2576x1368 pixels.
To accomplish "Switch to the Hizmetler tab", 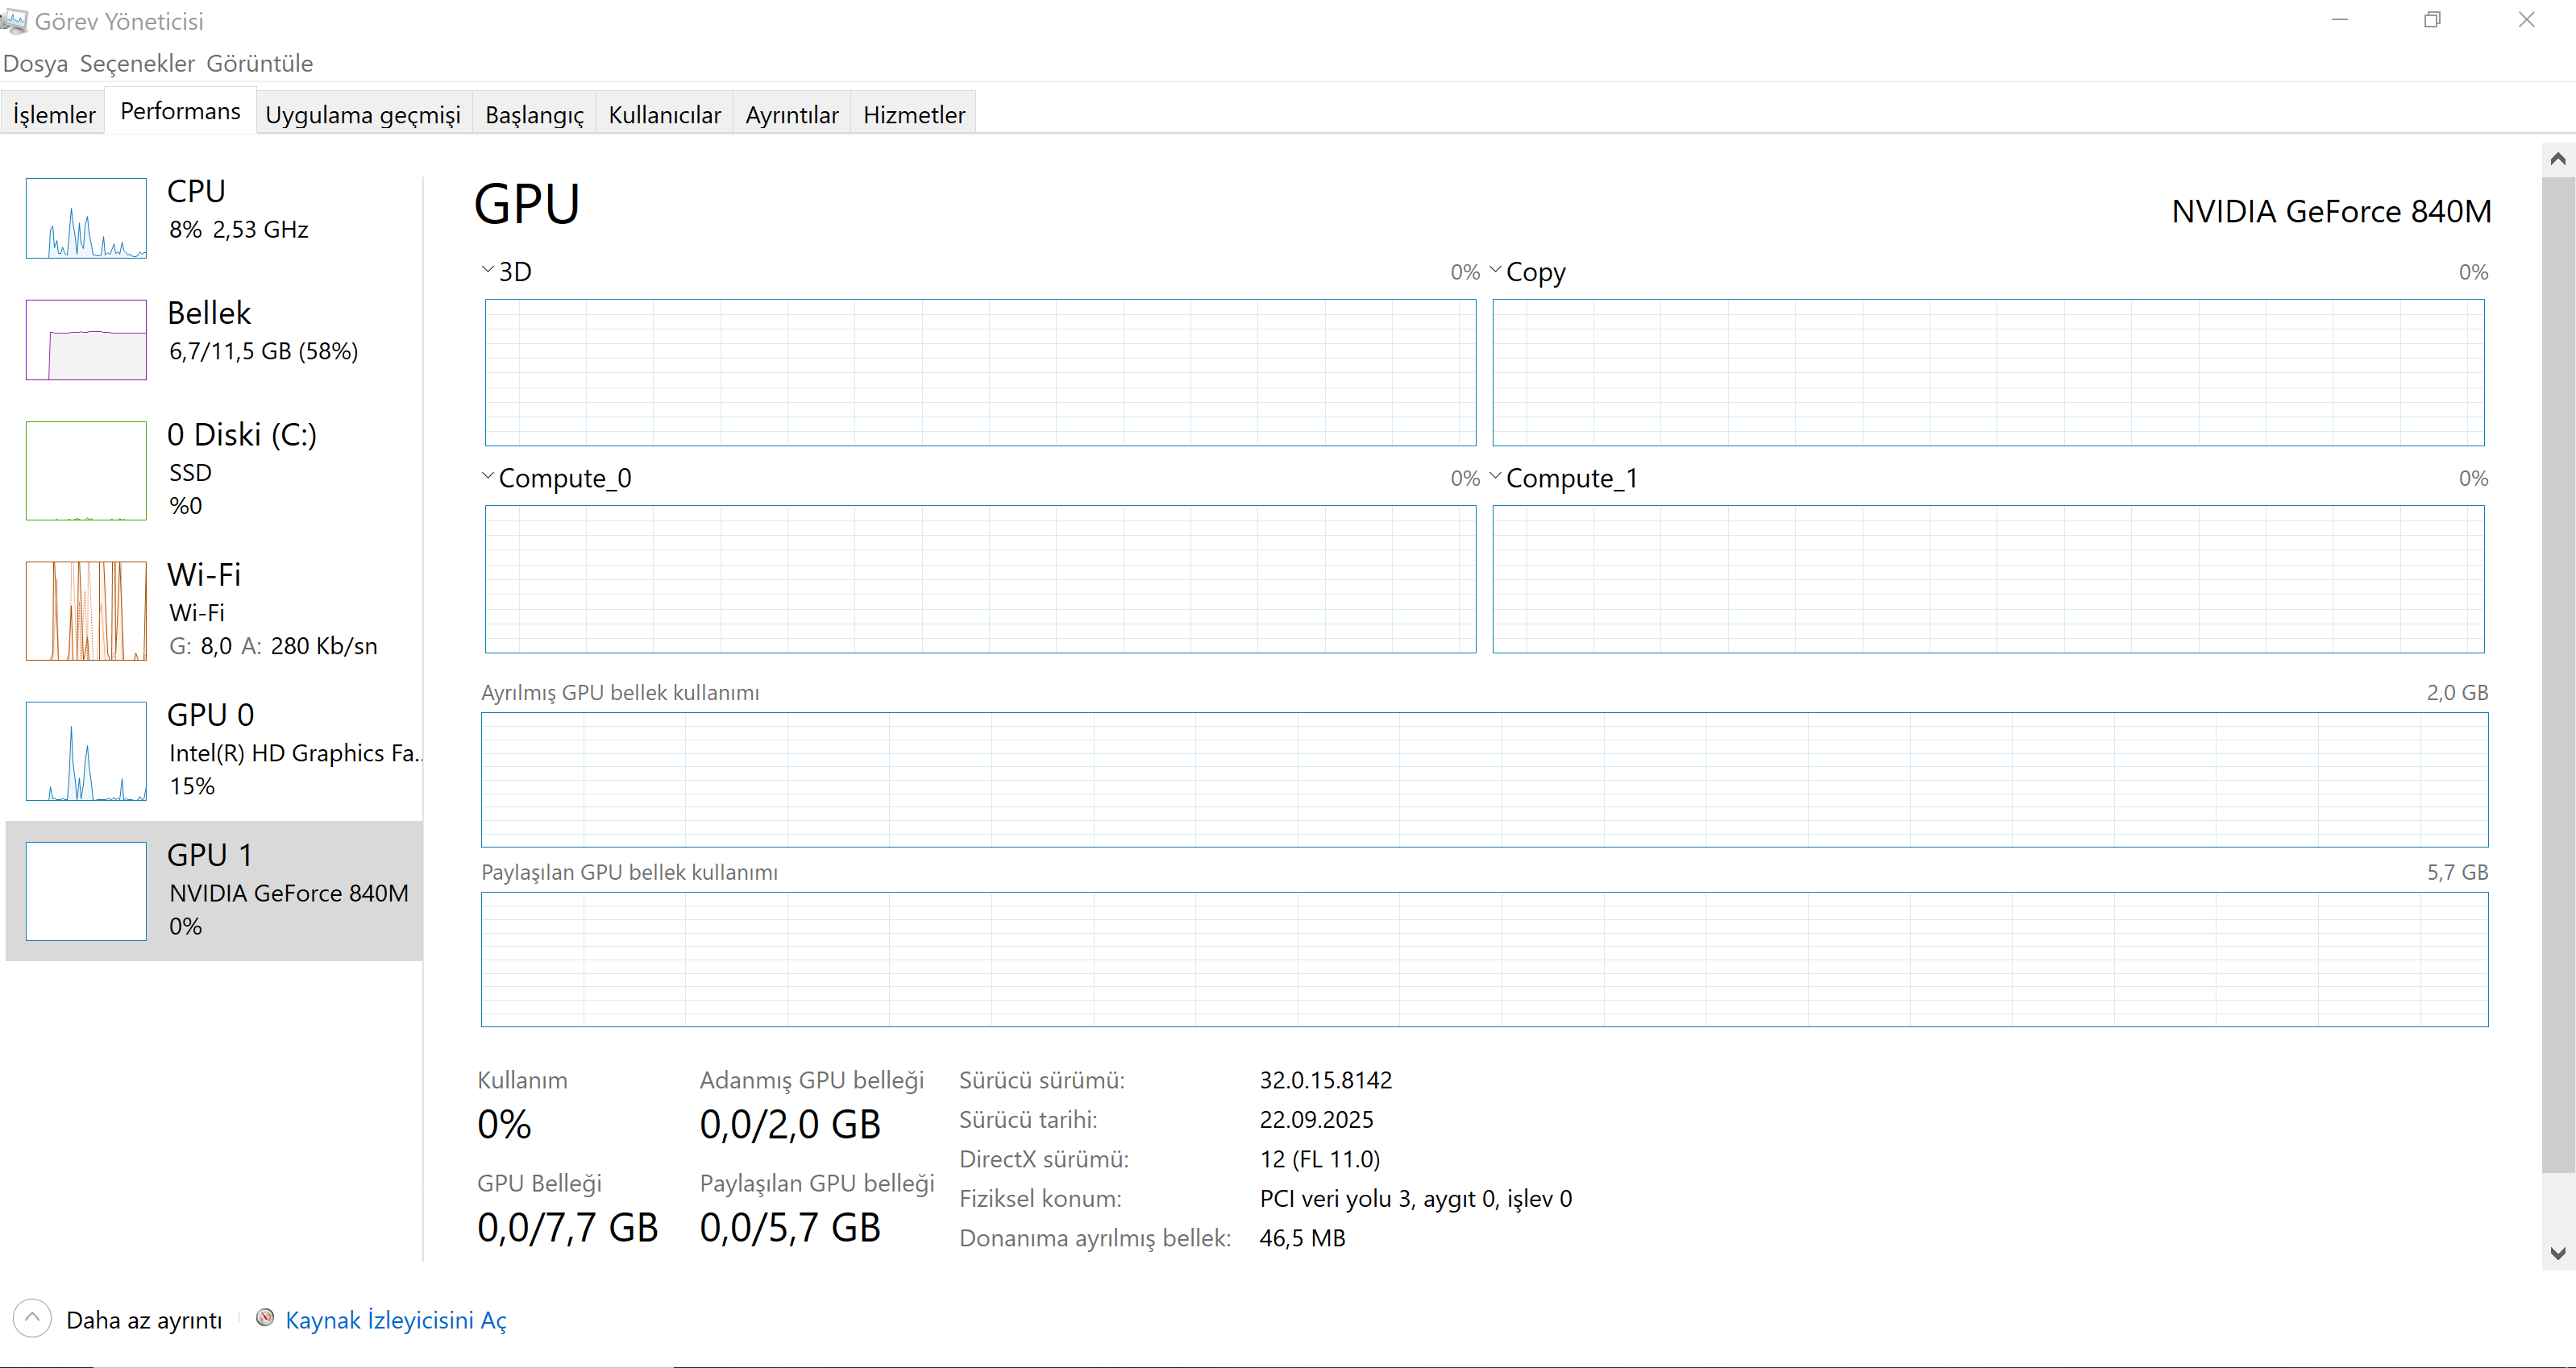I will [913, 115].
